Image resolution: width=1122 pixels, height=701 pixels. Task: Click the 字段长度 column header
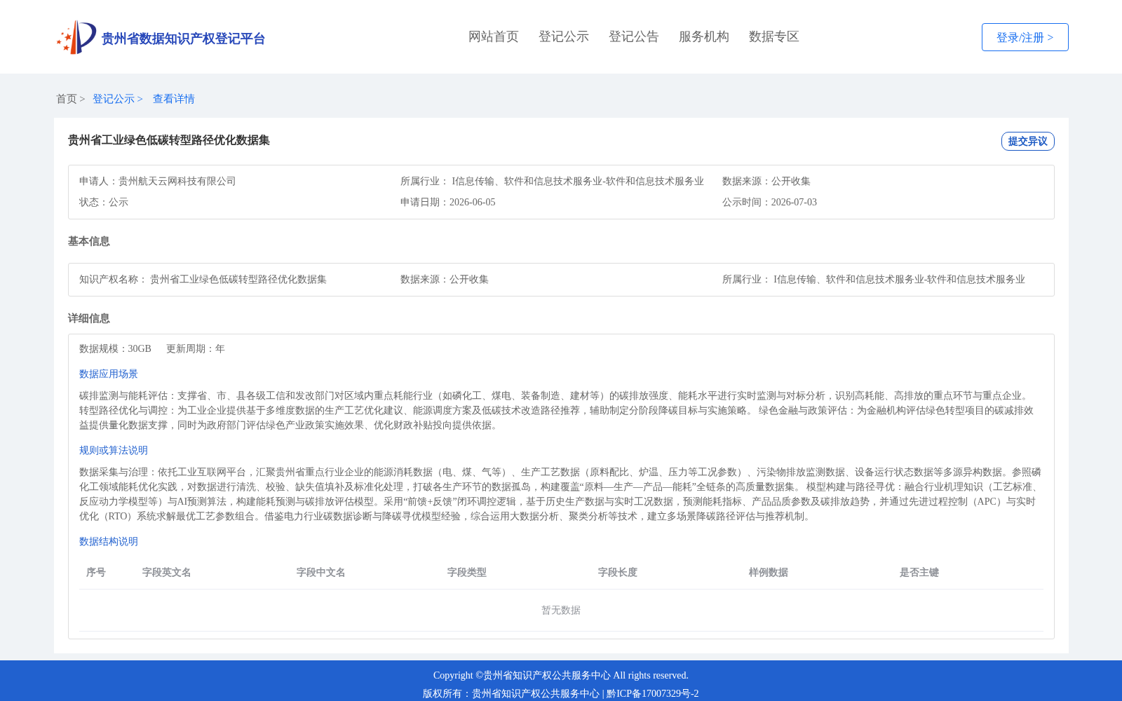(618, 572)
